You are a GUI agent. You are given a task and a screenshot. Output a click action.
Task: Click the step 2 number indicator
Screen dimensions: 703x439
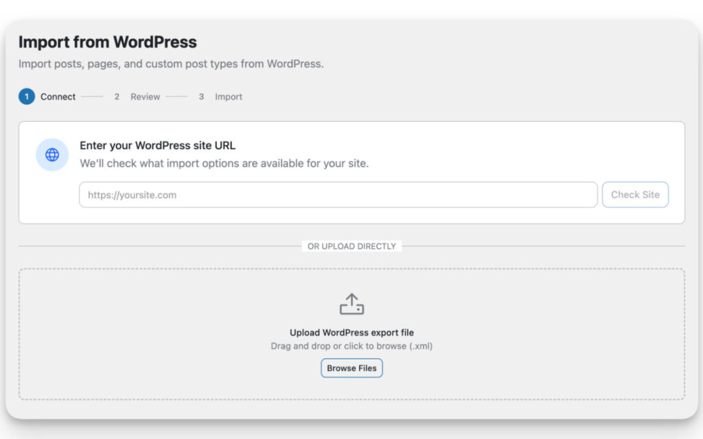(116, 97)
